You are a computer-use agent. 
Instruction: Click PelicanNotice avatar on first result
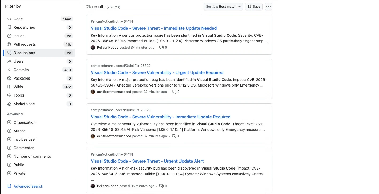point(93,48)
